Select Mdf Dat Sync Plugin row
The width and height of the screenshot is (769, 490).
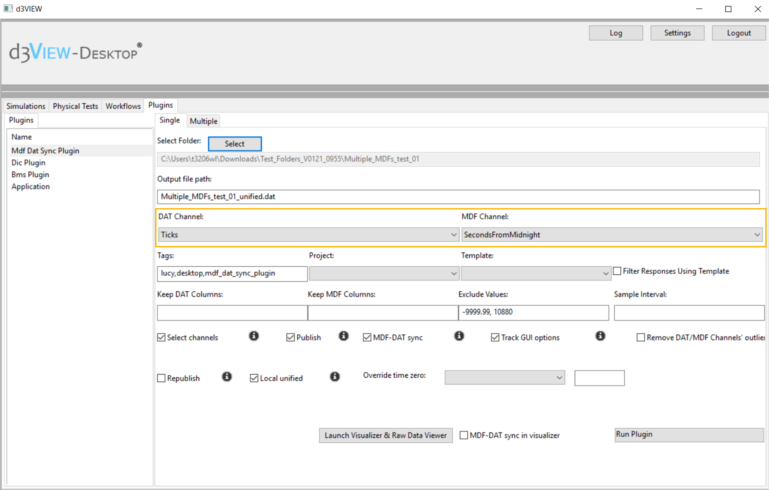(81, 151)
